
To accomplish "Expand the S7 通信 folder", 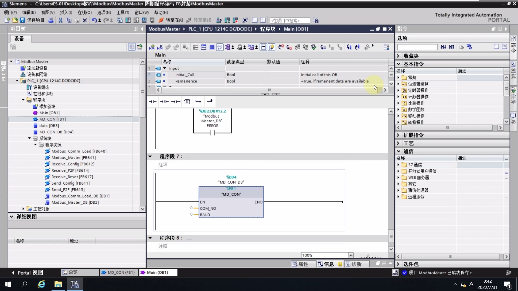I will point(398,165).
